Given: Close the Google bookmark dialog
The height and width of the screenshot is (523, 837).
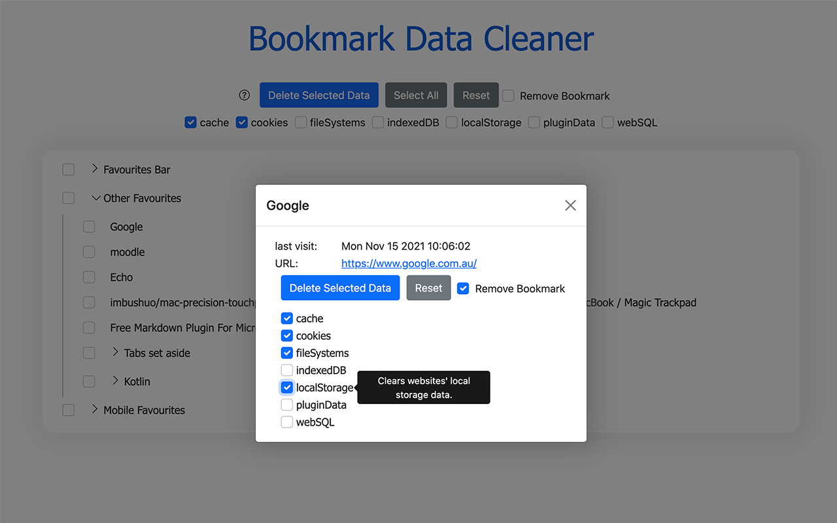Looking at the screenshot, I should tap(570, 205).
